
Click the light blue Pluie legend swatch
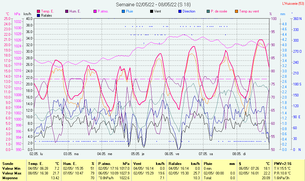[x=123, y=12]
